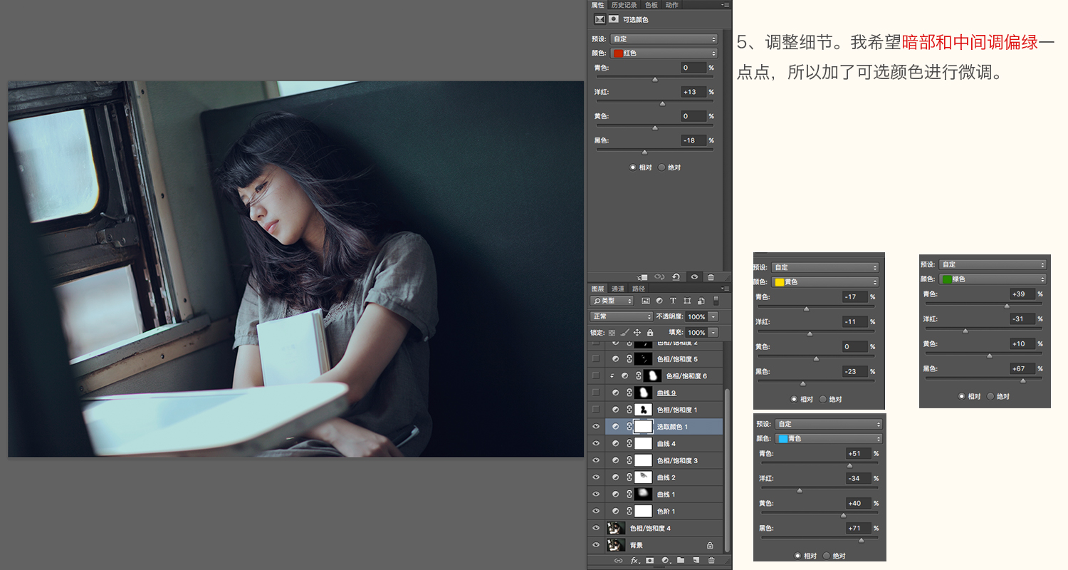This screenshot has width=1068, height=570.
Task: Hide the 选取颜色 1 layer
Action: pos(596,427)
